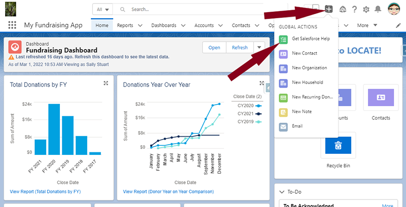Open the user profile avatar
The height and width of the screenshot is (207, 406).
point(394,9)
